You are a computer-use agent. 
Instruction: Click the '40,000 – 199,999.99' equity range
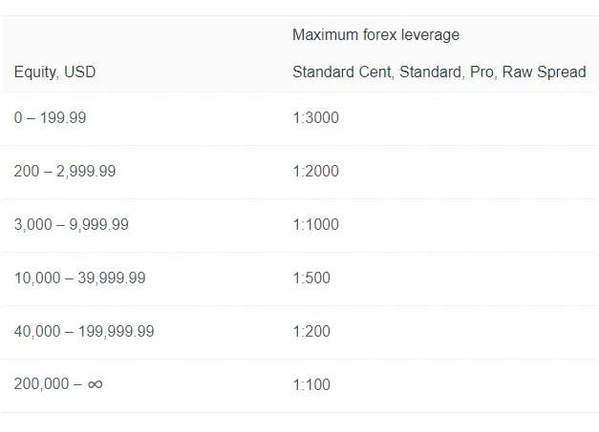[84, 331]
